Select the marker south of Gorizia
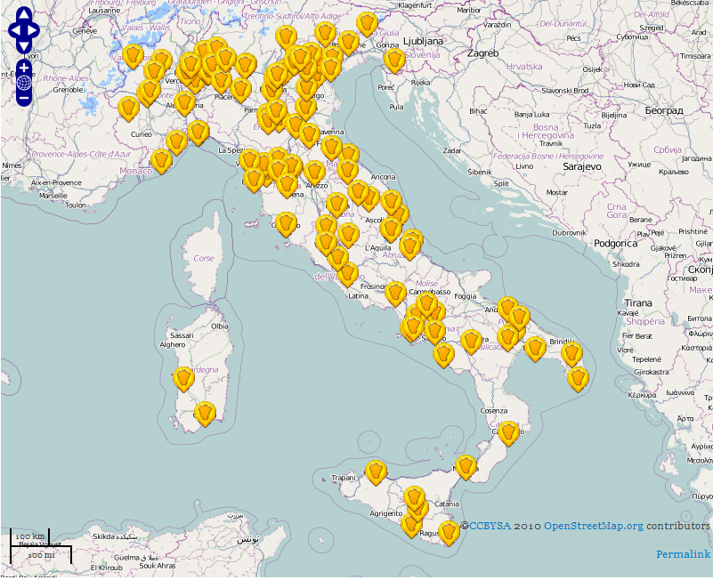713x580 pixels. click(394, 60)
